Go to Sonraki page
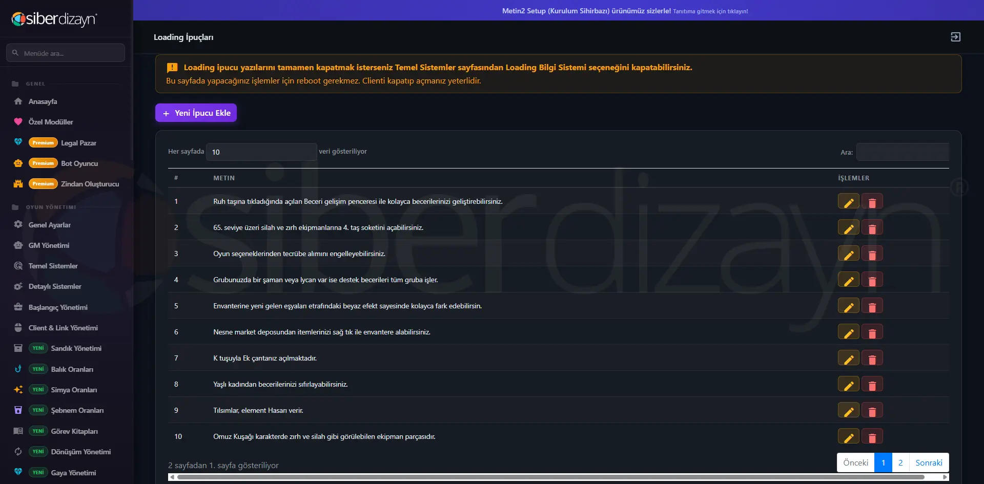Screen dimensions: 984x484 click(929, 462)
